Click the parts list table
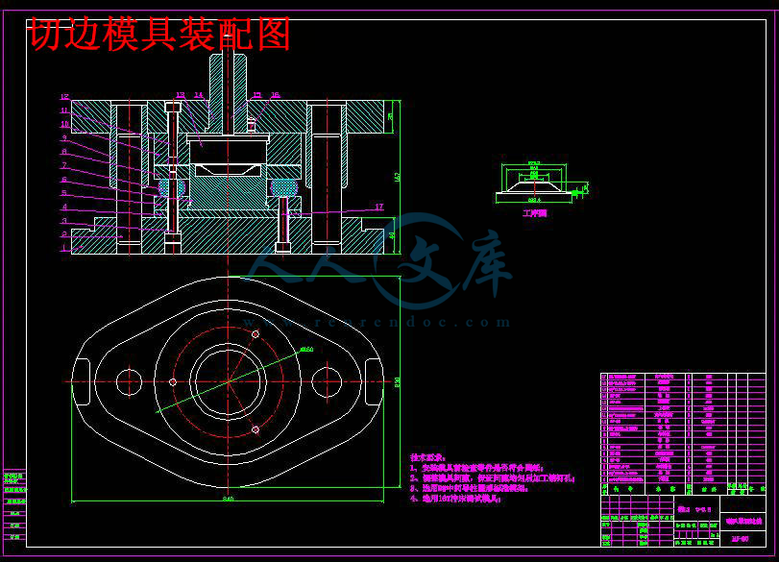Image resolution: width=779 pixels, height=562 pixels. coord(683,434)
